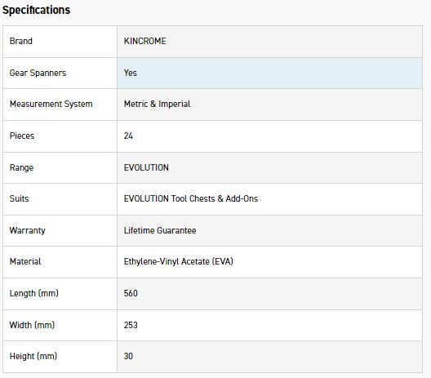Click the Metric & Imperial value
Image resolution: width=431 pixels, height=378 pixels.
pos(157,104)
